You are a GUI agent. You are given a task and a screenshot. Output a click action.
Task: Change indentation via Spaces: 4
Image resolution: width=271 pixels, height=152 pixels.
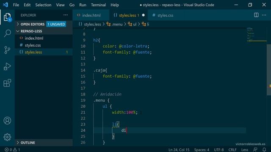point(202,149)
